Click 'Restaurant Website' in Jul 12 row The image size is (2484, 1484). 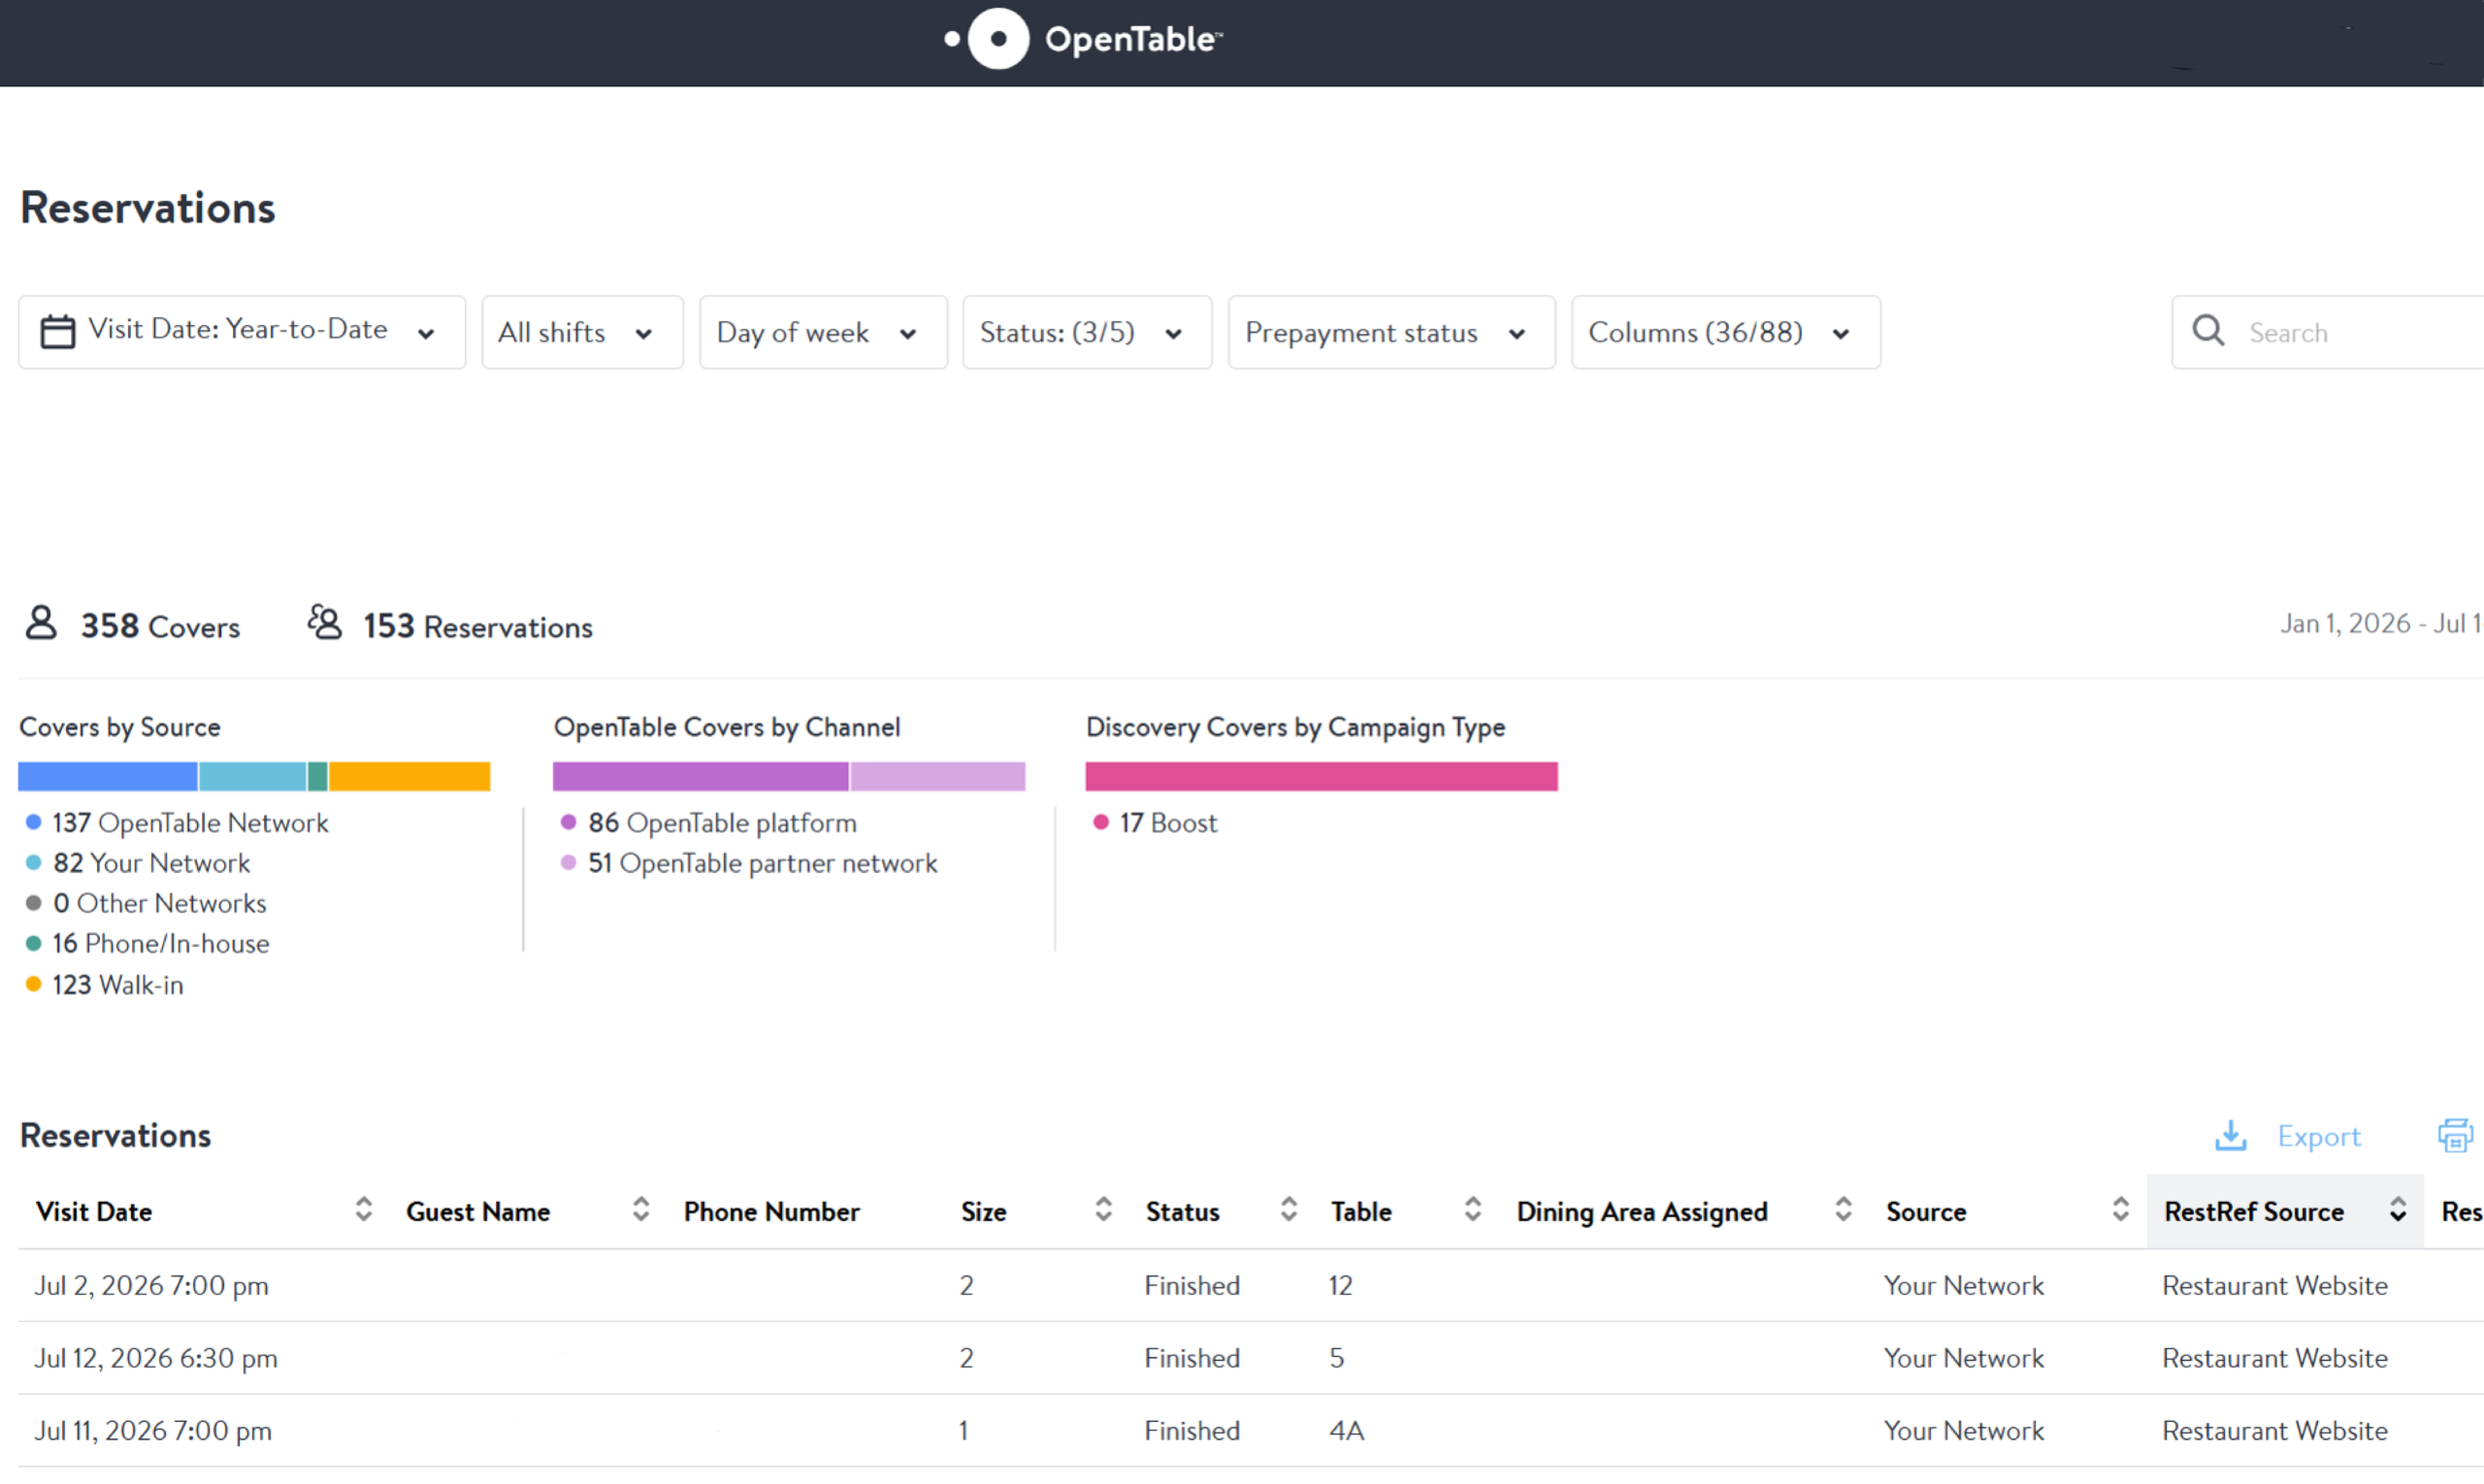click(x=2275, y=1359)
